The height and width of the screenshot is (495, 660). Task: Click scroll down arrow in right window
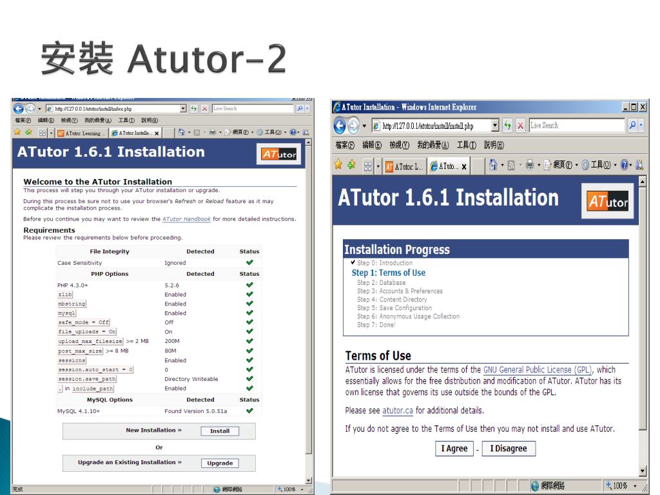click(x=643, y=471)
